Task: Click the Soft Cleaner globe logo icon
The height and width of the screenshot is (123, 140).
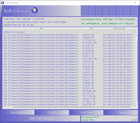Action: 35,10
